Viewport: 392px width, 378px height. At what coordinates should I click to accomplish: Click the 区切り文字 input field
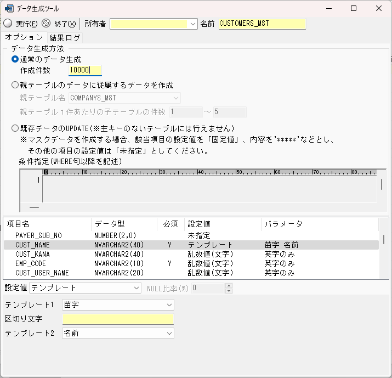pos(118,319)
